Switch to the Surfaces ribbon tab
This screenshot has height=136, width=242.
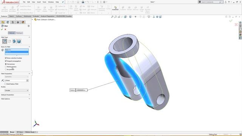click(19, 16)
